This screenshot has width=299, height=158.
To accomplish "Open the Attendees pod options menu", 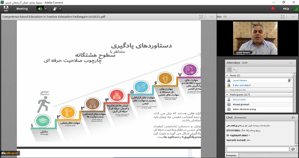I will click(292, 63).
